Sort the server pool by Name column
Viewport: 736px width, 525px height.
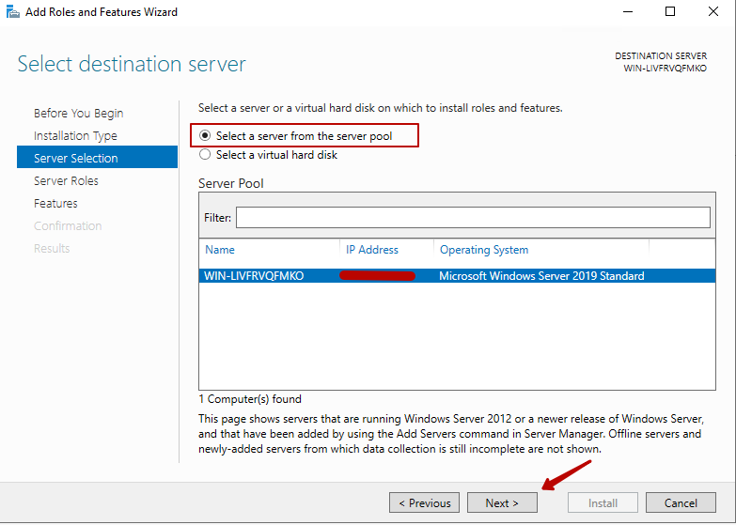pyautogui.click(x=220, y=250)
